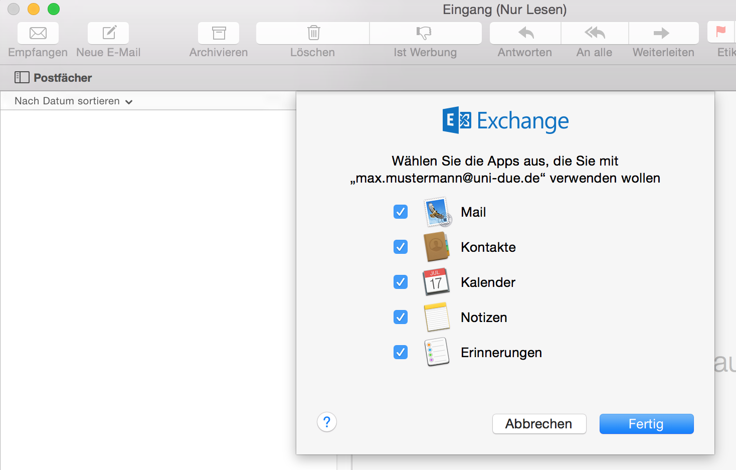The height and width of the screenshot is (470, 736).
Task: Click the Löschen trash icon
Action: tap(312, 33)
